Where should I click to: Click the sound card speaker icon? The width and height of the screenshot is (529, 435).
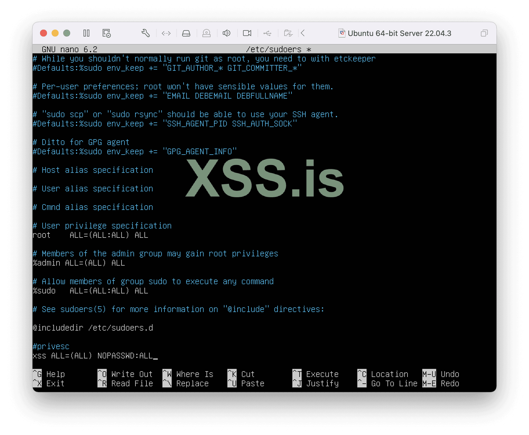(x=227, y=33)
